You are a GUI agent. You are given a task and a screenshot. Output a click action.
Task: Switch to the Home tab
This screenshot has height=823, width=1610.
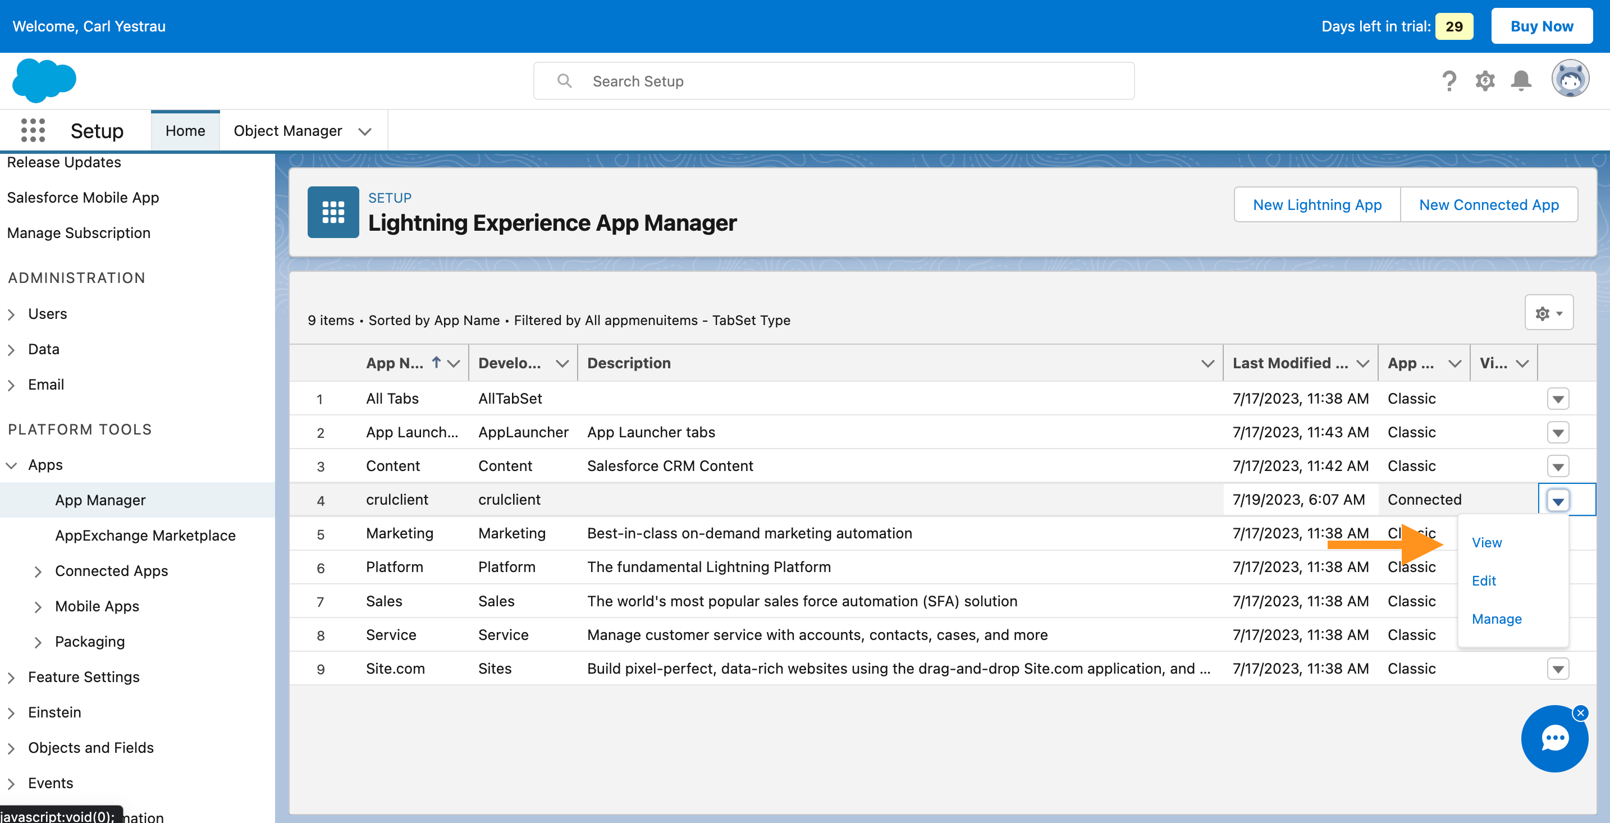click(x=185, y=131)
